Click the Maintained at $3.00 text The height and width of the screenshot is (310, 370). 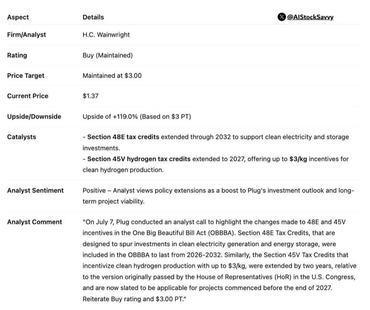[112, 76]
